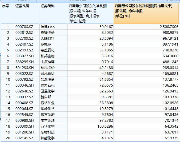Select net profit value 62.2663
This screenshot has width=180, height=142.
point(90,91)
